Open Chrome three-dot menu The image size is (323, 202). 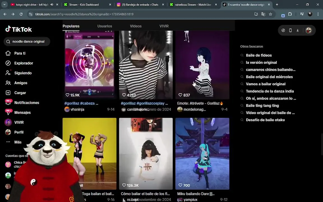click(x=318, y=14)
